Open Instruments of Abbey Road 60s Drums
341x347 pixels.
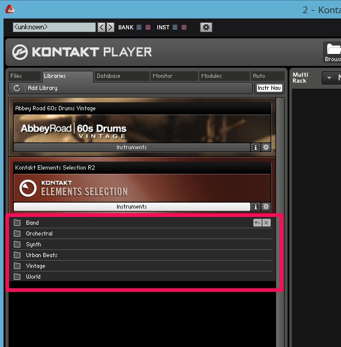pyautogui.click(x=131, y=147)
